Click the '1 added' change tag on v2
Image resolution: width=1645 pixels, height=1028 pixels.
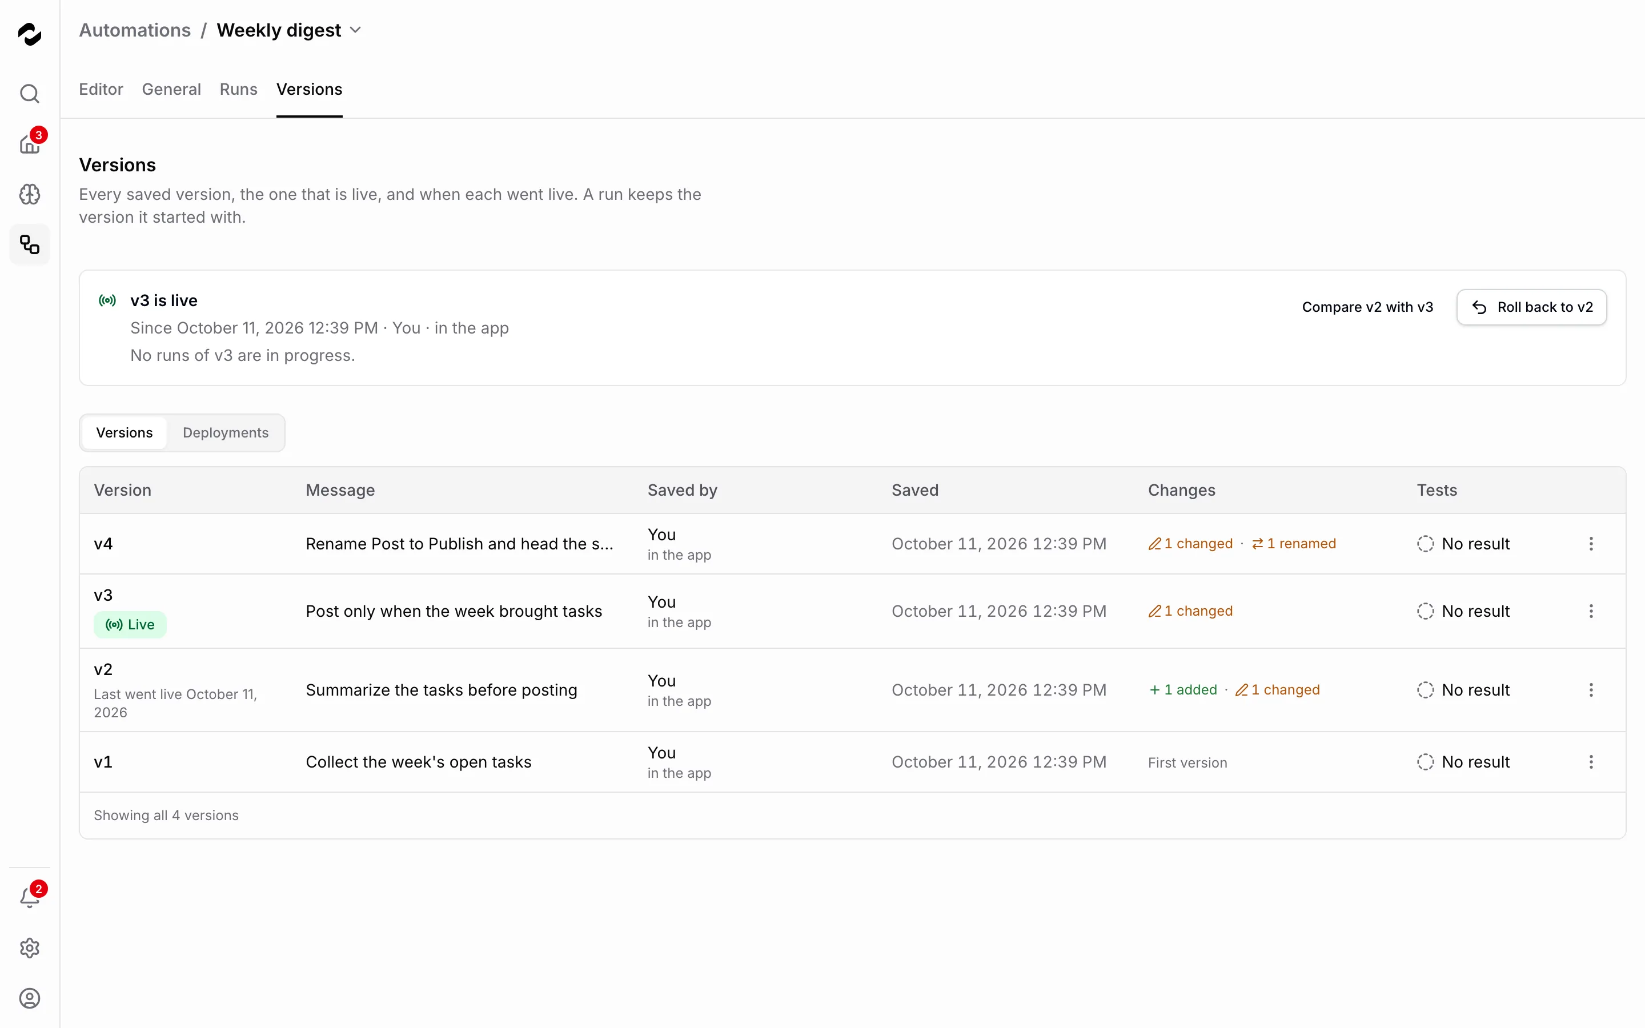pyautogui.click(x=1183, y=690)
